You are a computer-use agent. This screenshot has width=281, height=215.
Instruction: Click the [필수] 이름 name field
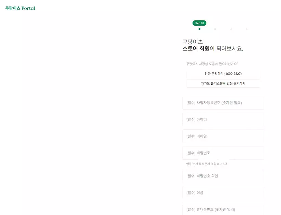(x=223, y=192)
